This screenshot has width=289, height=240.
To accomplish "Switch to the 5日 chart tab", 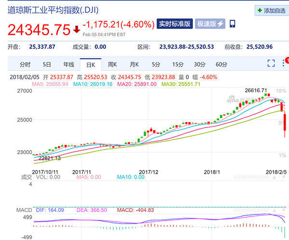I will point(47,65).
